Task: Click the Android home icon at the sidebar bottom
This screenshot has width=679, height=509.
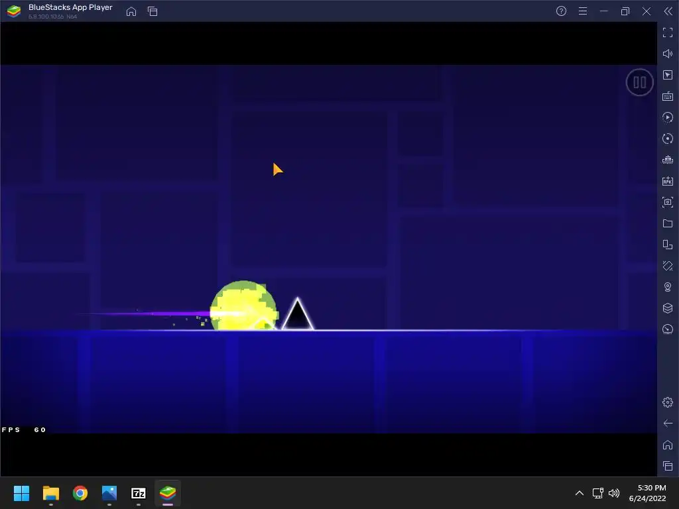Action: 668,445
